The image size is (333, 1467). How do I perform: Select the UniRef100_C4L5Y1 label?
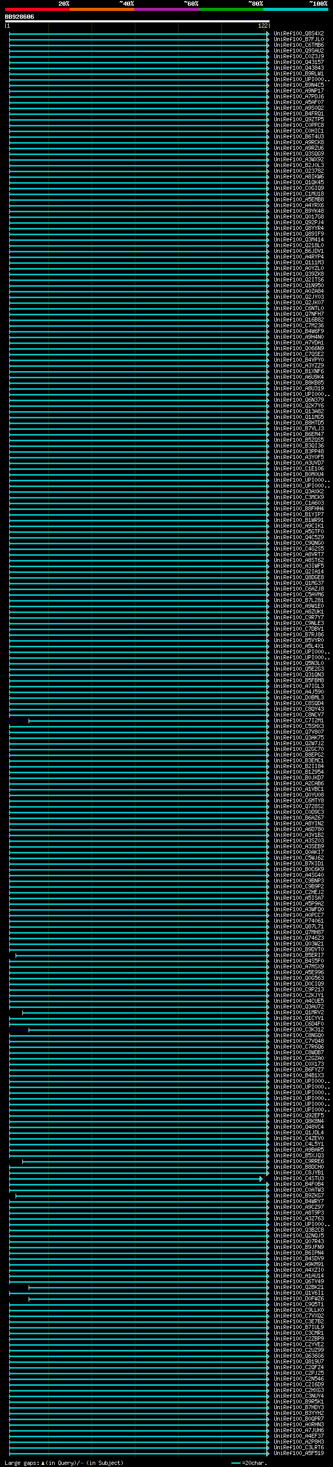299,1144
